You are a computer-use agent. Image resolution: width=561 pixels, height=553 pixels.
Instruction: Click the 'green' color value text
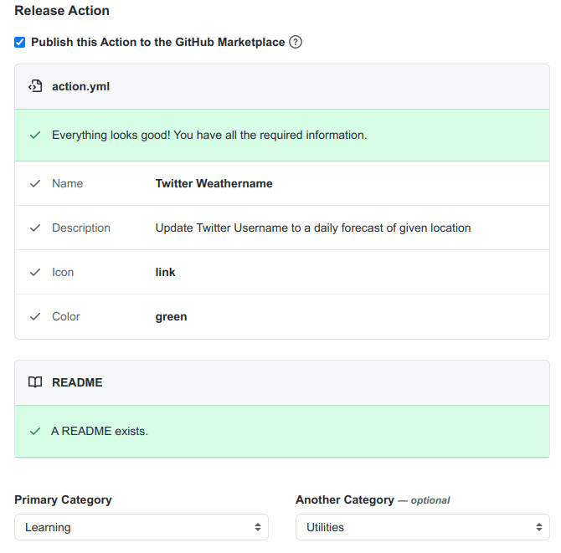(171, 317)
